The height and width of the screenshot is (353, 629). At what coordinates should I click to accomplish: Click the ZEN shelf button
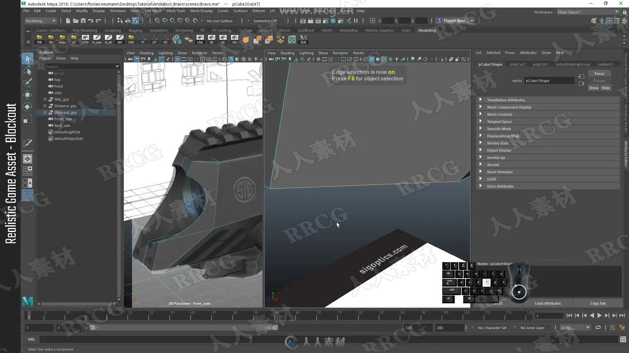pyautogui.click(x=303, y=40)
